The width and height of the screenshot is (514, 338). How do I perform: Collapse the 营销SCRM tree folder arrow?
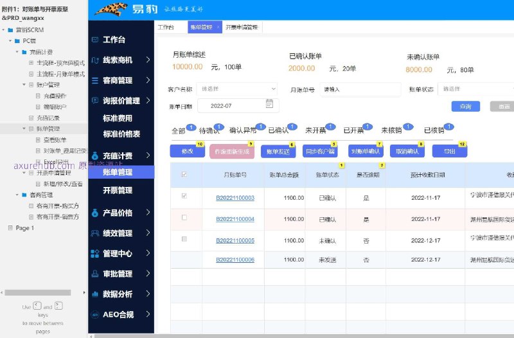3,30
